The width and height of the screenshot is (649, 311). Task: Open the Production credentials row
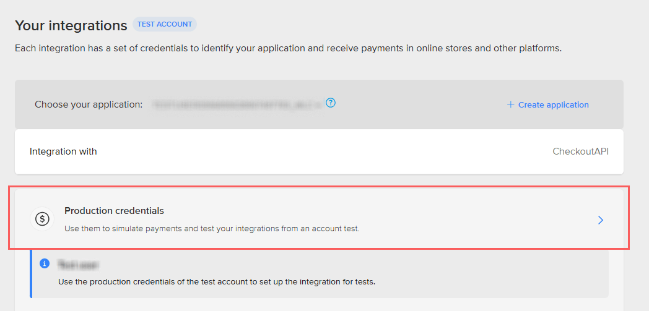(x=319, y=219)
